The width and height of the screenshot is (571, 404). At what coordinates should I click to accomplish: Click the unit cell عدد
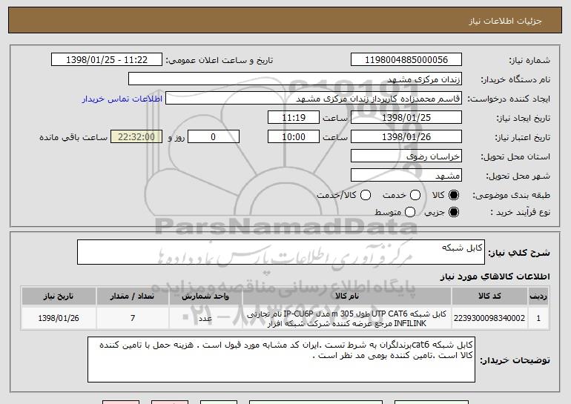click(x=205, y=319)
